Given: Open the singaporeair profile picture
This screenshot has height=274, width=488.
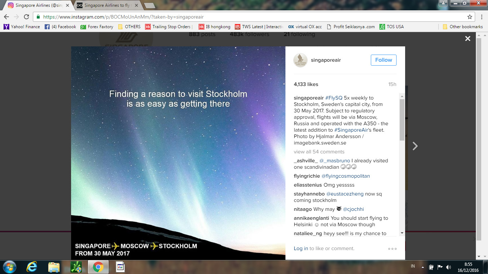Looking at the screenshot, I should [300, 60].
